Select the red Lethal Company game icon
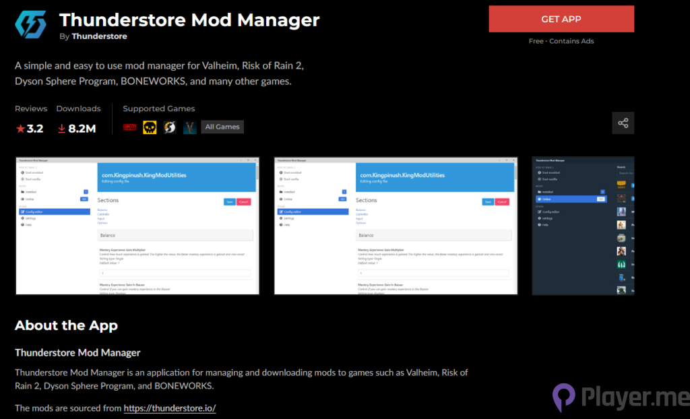Viewport: 690px width, 419px height. [x=130, y=127]
